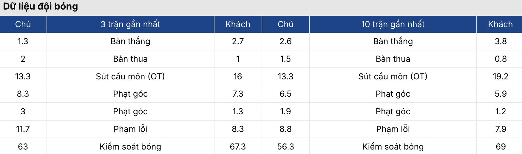Image resolution: width=522 pixels, height=154 pixels.
Task: Click the shots value 19.2
Action: [501, 76]
